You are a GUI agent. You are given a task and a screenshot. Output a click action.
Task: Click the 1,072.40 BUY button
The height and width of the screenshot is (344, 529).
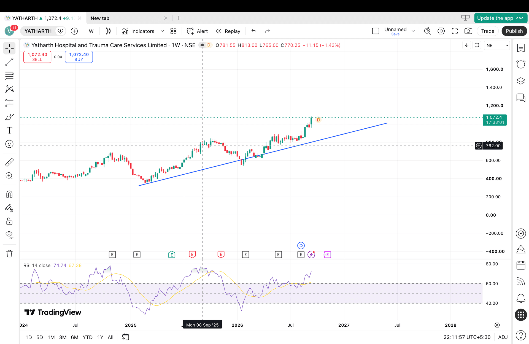pos(79,57)
